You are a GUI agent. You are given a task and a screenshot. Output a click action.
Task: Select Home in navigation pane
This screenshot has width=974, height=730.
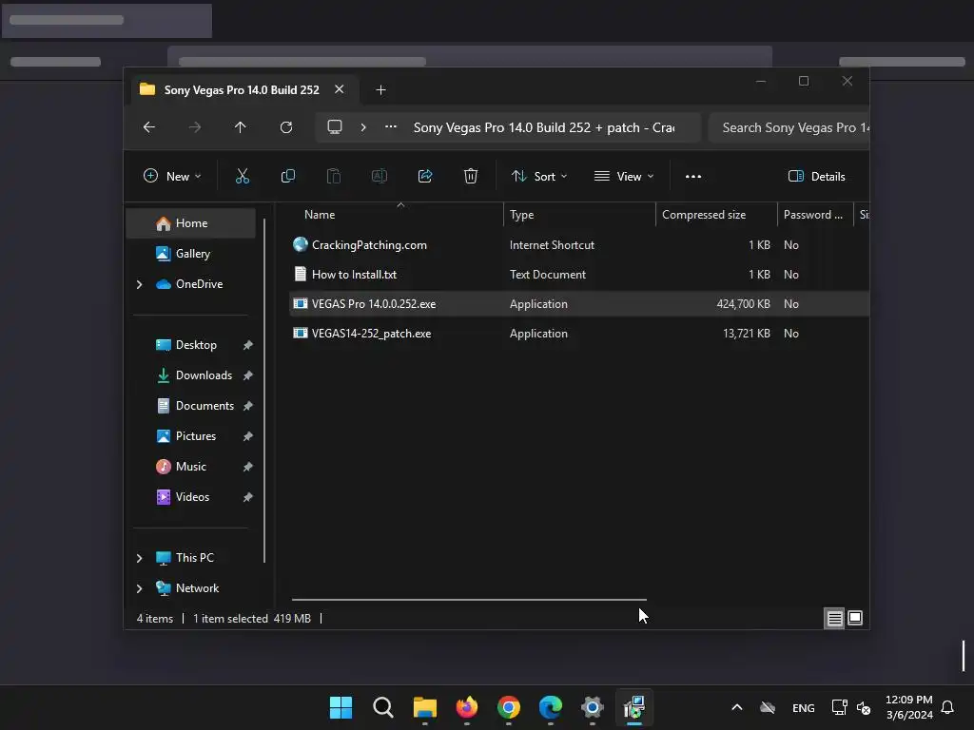[x=190, y=223]
